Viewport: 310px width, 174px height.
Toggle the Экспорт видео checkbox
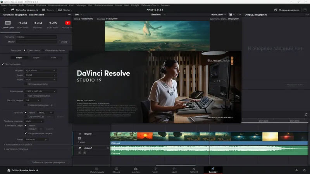tap(3, 64)
